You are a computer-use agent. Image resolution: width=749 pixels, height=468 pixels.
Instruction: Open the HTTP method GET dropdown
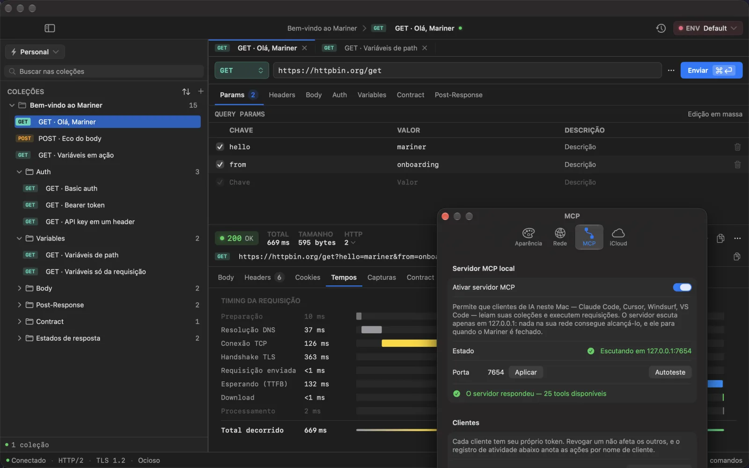tap(242, 70)
